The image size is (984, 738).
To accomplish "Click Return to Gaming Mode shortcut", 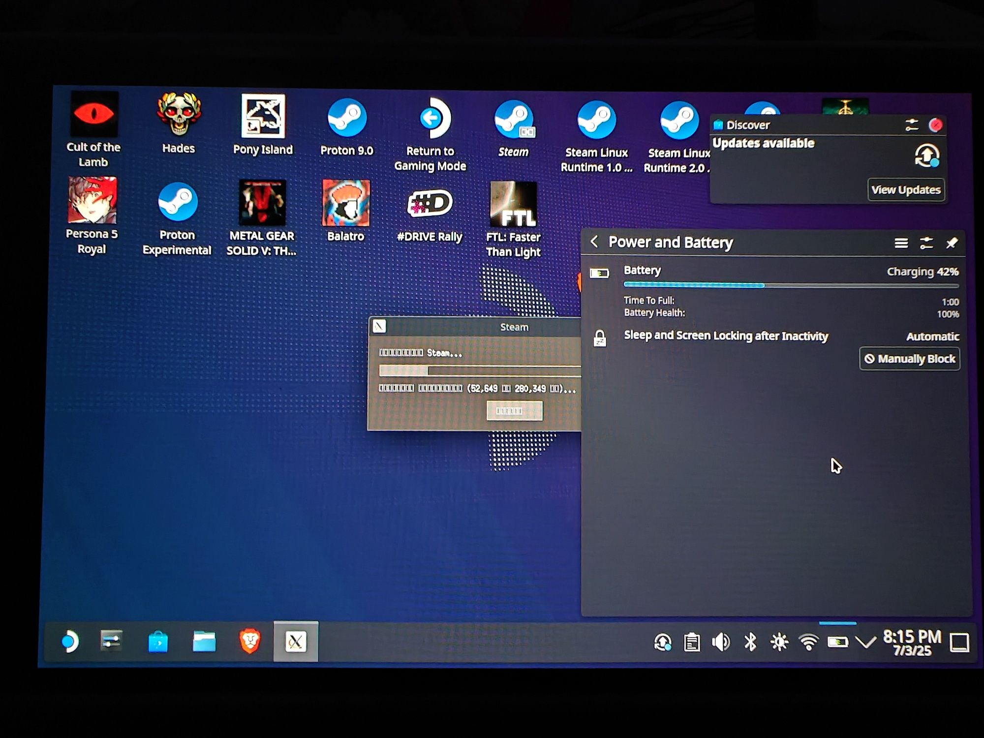I will point(430,134).
